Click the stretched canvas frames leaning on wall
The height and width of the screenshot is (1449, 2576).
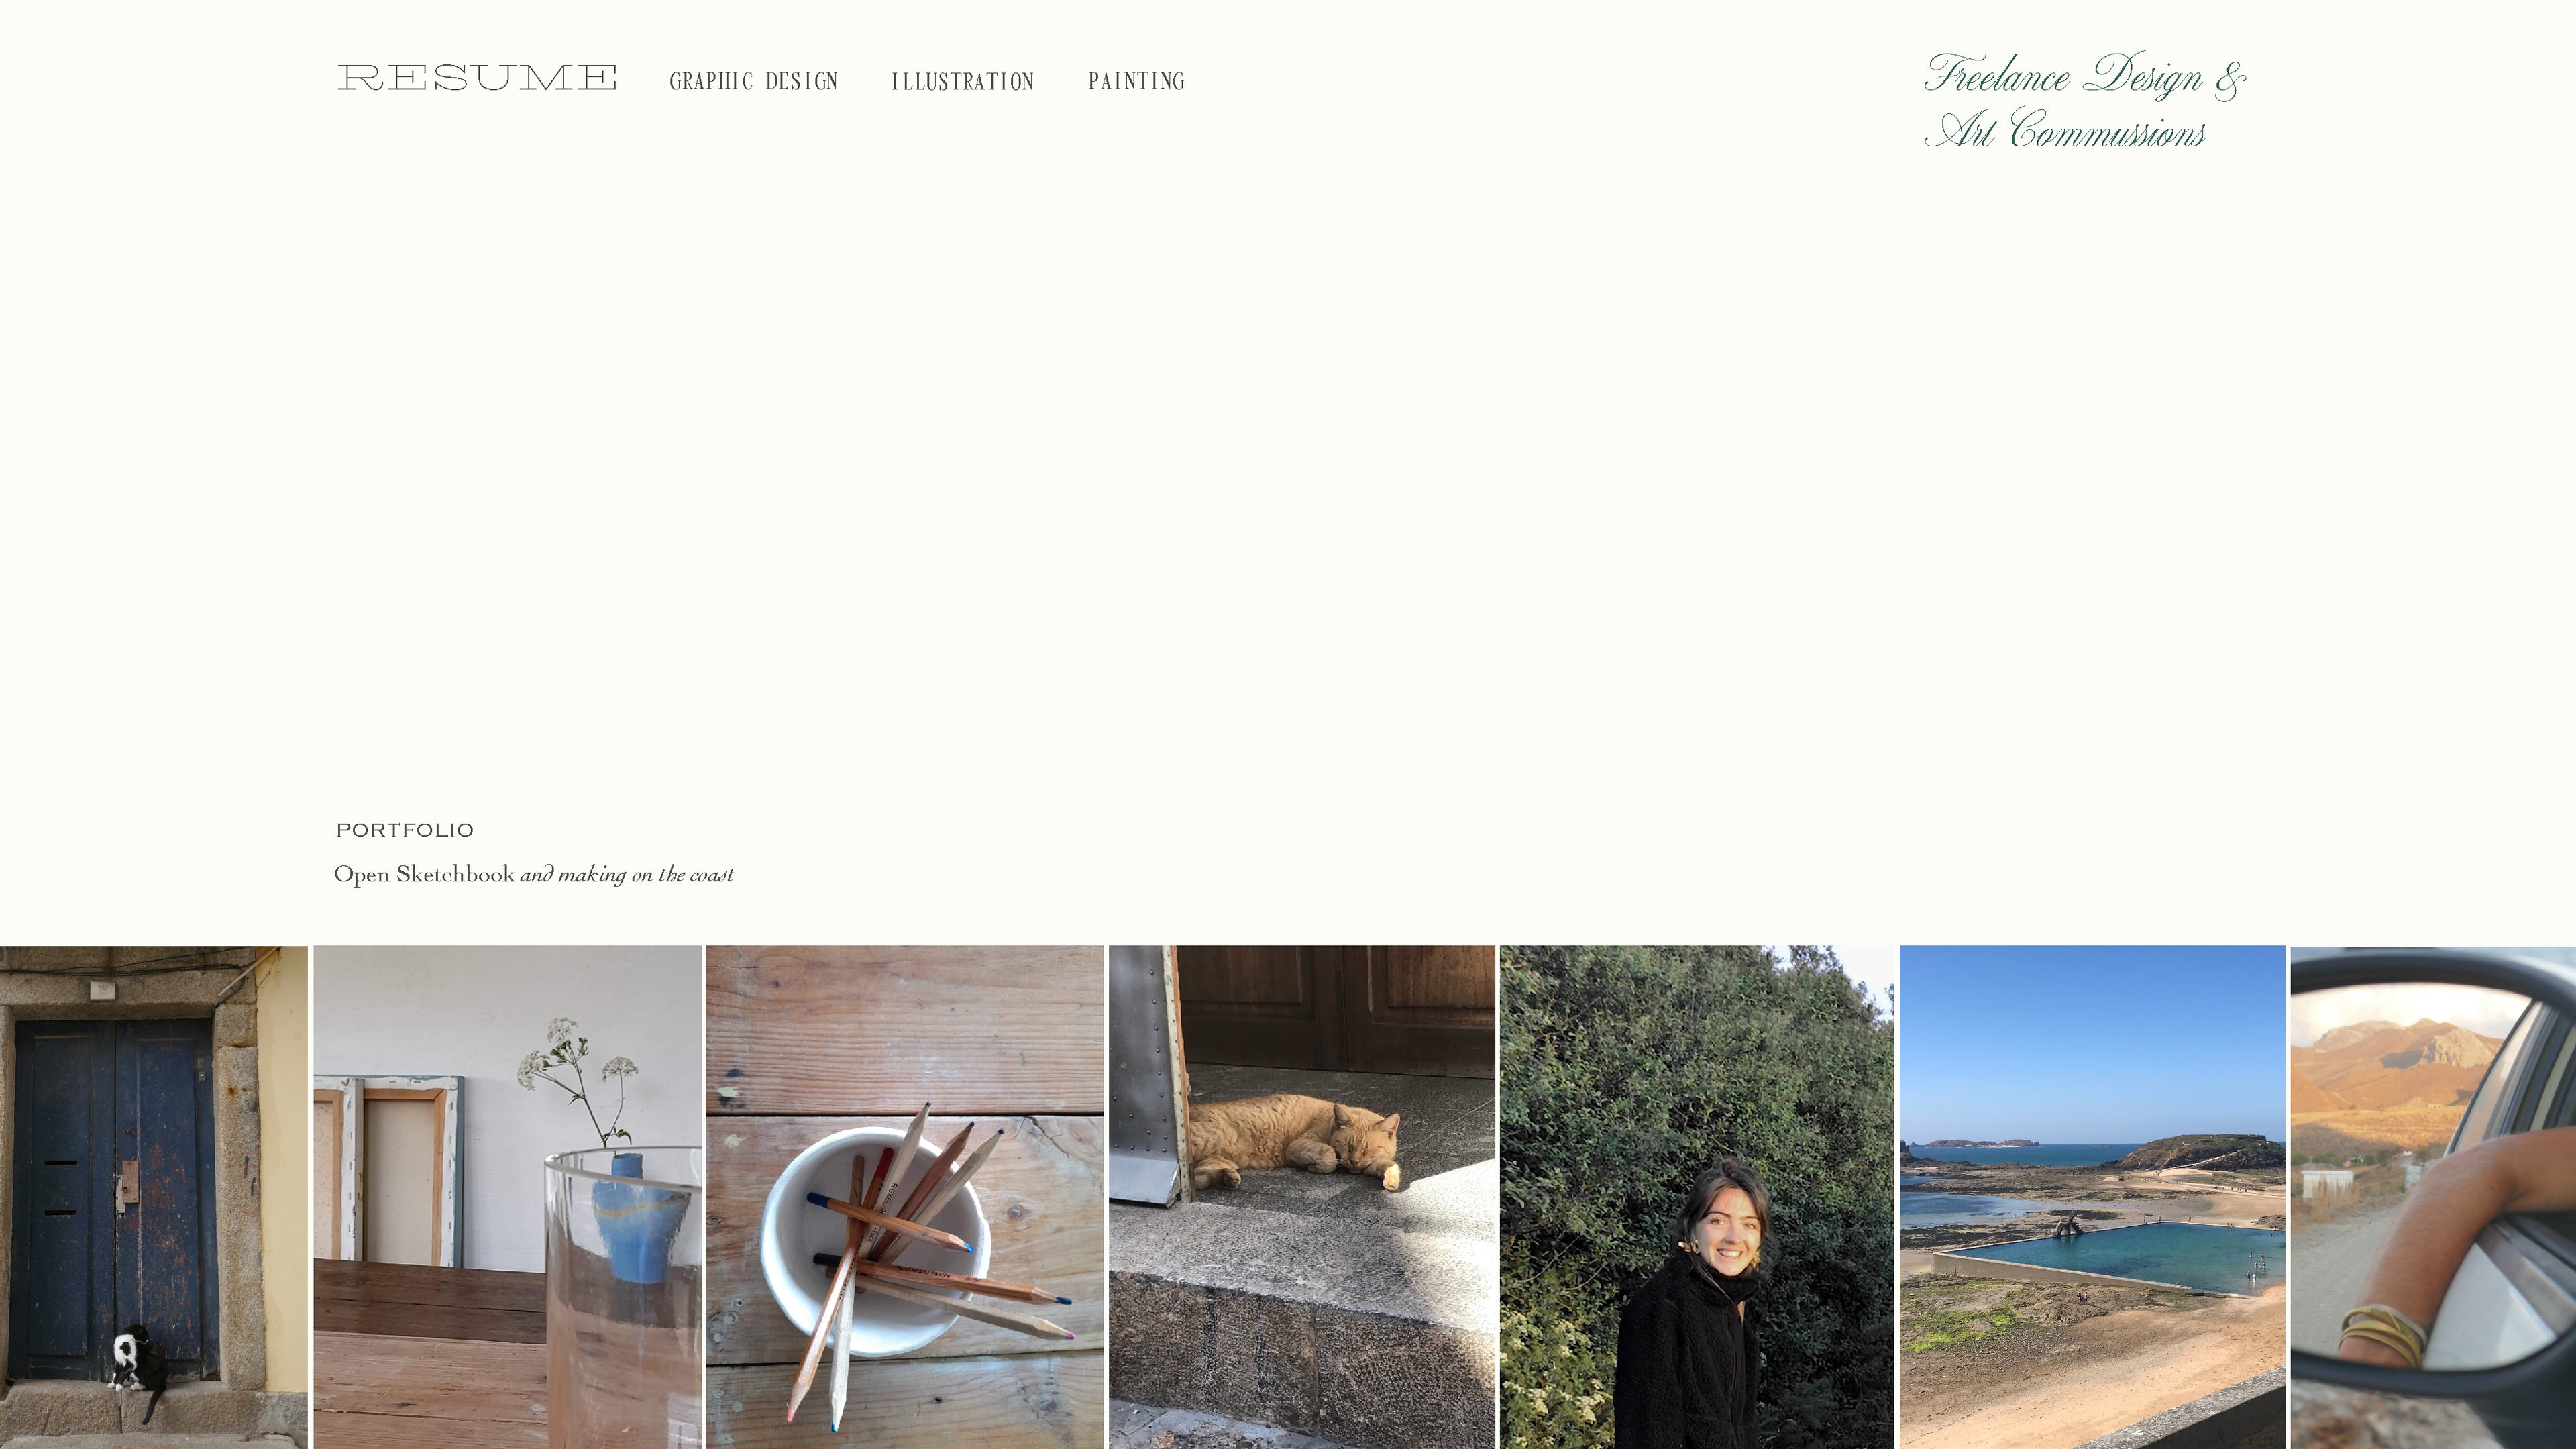388,1170
